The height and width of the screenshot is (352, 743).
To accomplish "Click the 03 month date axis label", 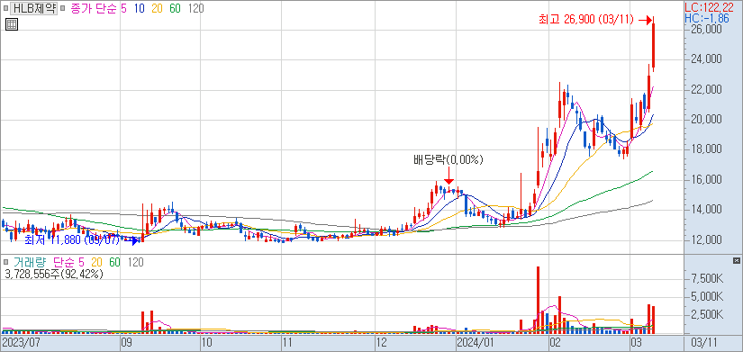I will tap(636, 342).
